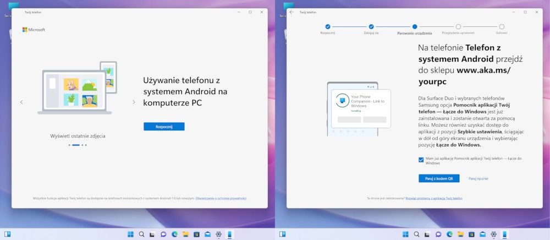Click Rozpocznij button in the welcome window
The height and width of the screenshot is (240, 550).
point(164,127)
